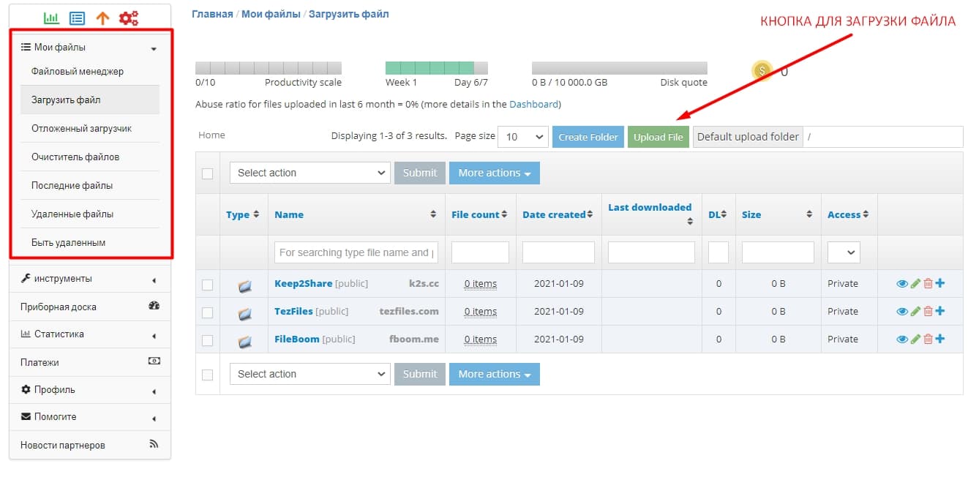The height and width of the screenshot is (499, 968).
Task: Edit the Keep2Share folder with pencil icon
Action: [915, 284]
